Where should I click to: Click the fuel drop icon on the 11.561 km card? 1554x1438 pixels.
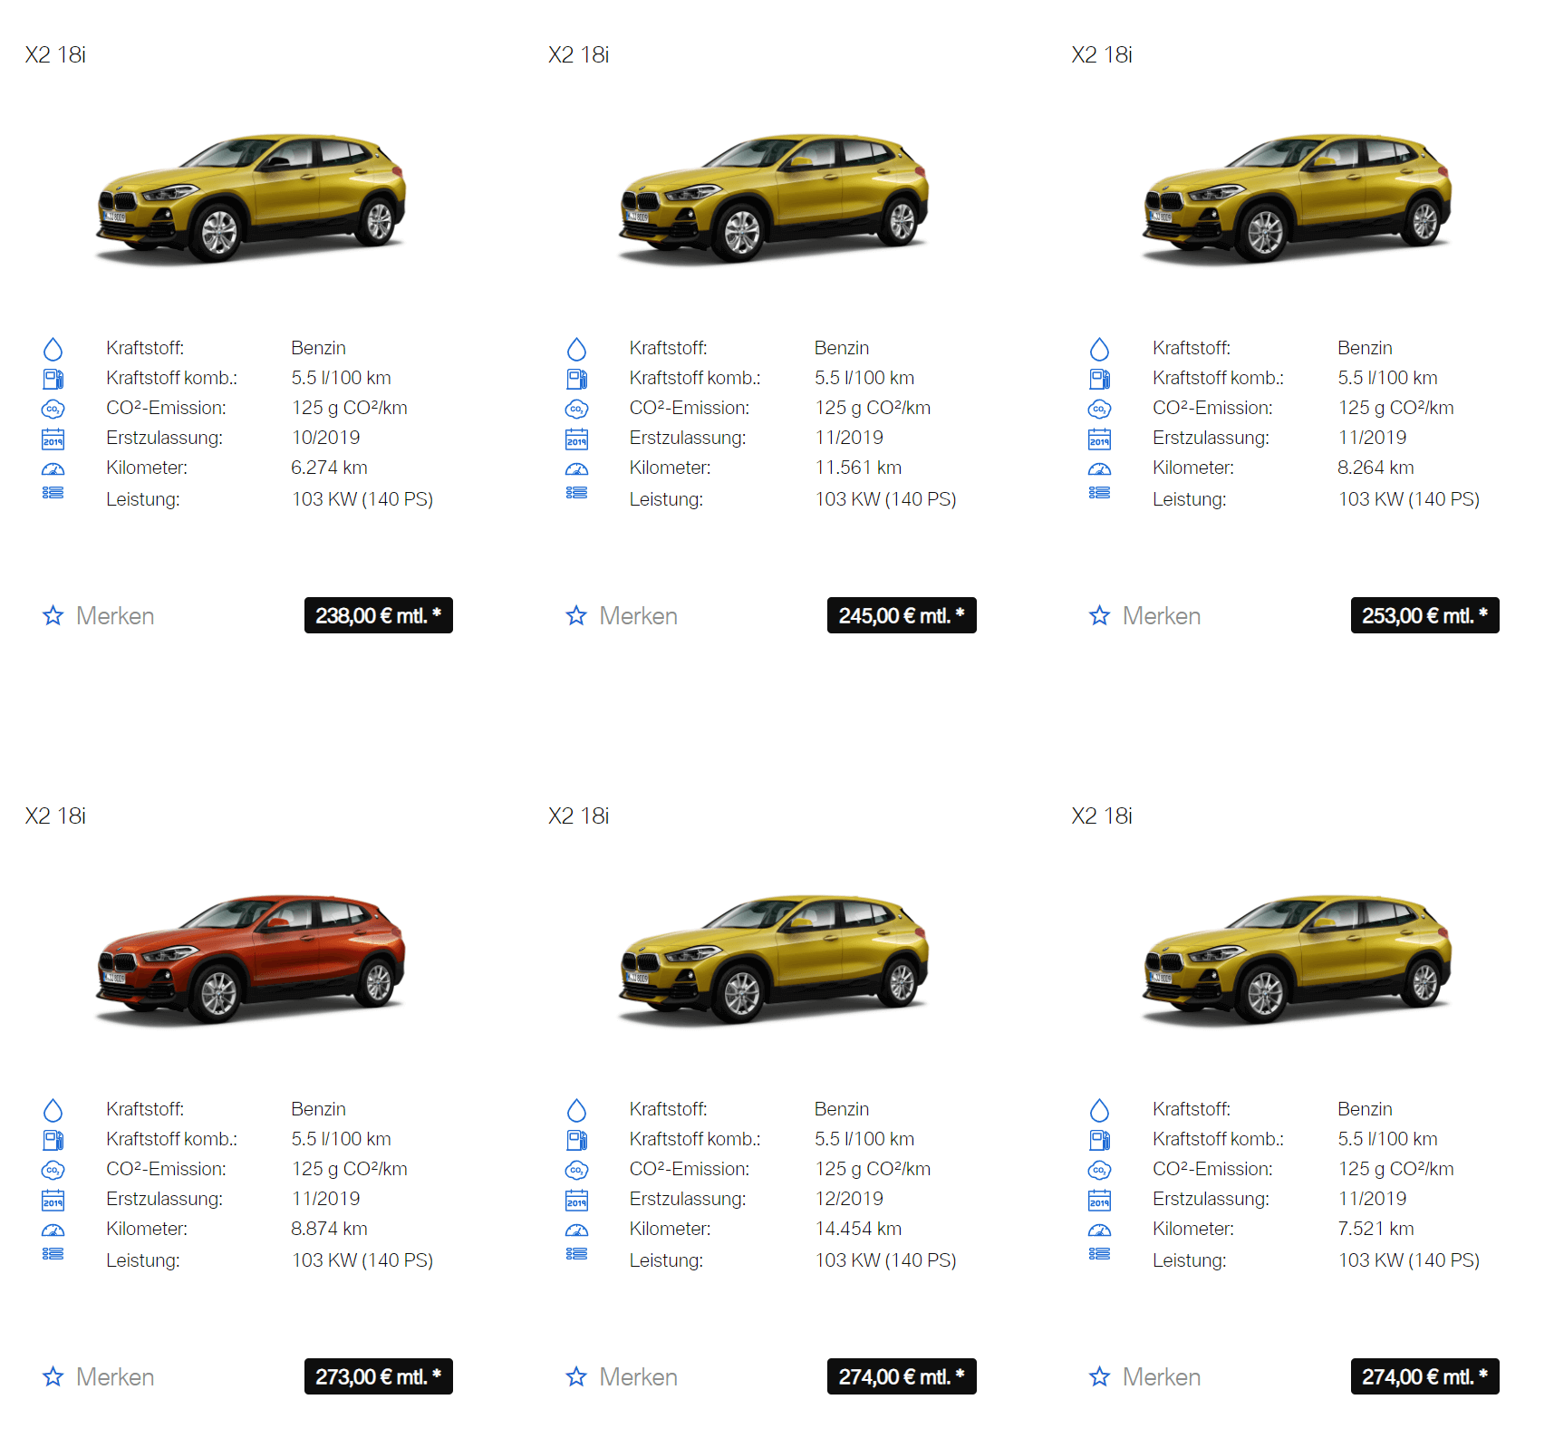pos(576,349)
